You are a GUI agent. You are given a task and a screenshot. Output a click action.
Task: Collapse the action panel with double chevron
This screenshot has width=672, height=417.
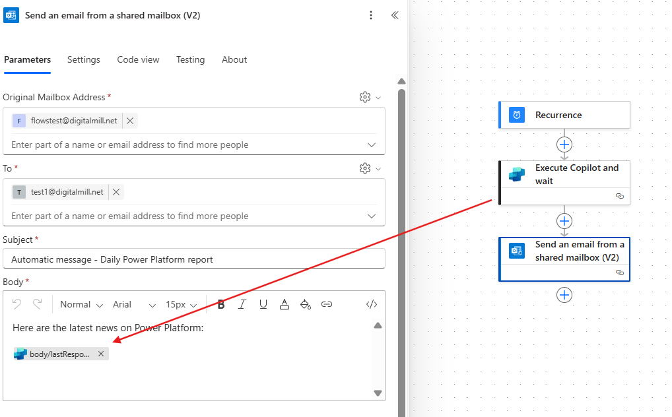click(395, 15)
